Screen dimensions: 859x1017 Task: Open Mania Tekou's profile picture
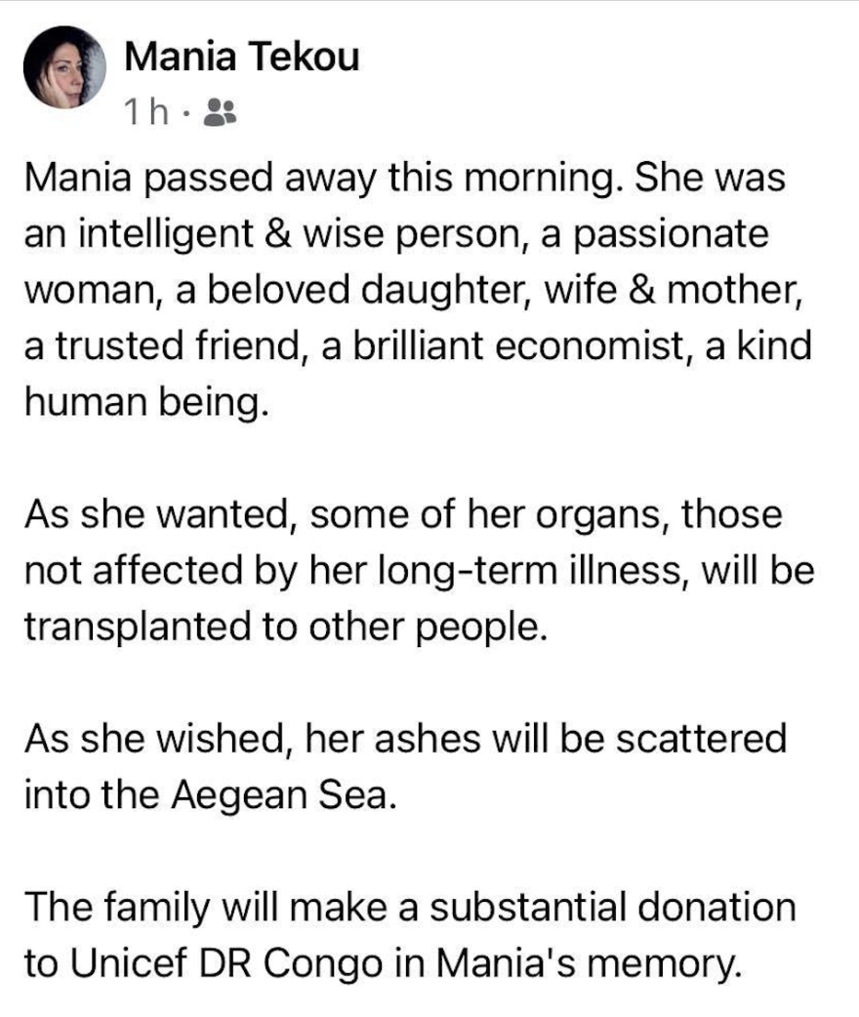coord(65,67)
